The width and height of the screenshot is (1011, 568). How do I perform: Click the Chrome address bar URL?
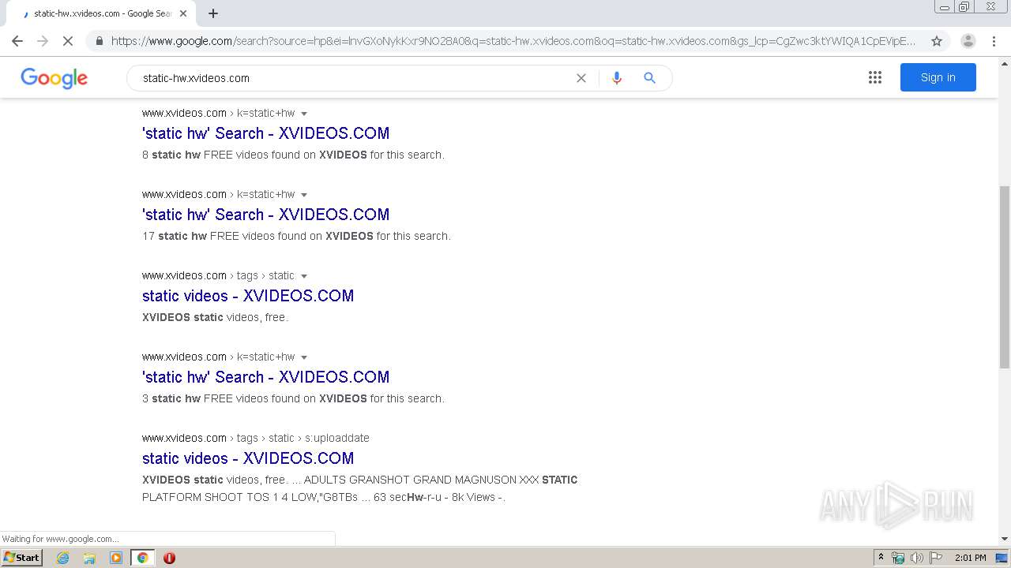(x=513, y=41)
